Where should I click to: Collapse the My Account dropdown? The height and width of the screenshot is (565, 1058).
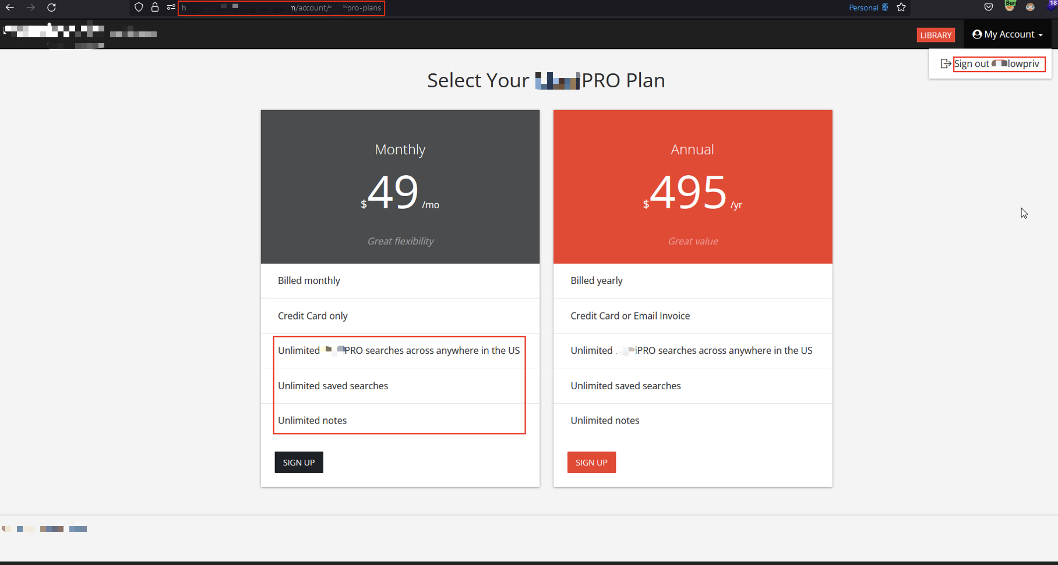(x=1007, y=34)
